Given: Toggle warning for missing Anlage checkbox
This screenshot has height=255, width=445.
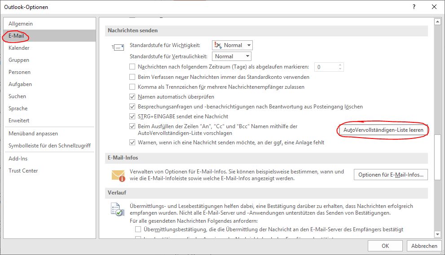Looking at the screenshot, I should [132, 143].
